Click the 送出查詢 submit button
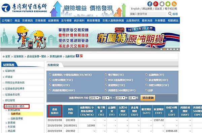The image size is (202, 133). [148, 98]
